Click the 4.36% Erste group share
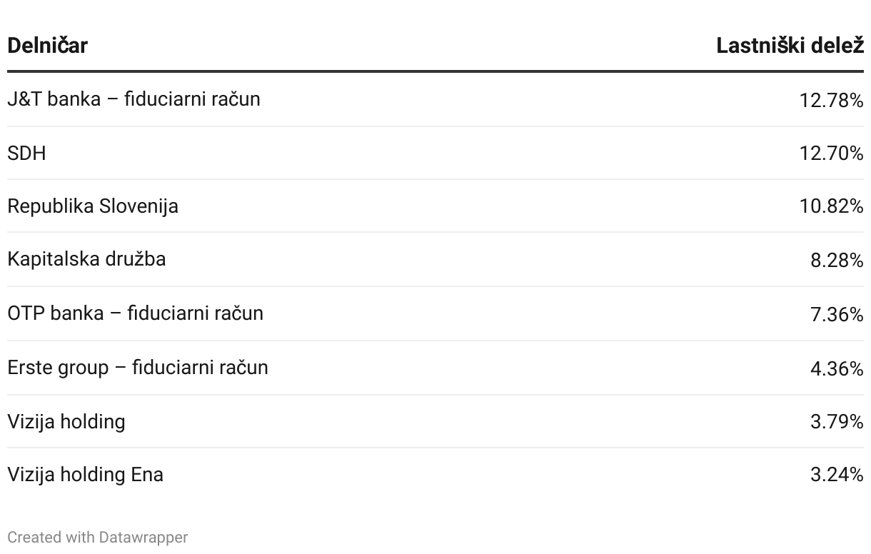Screen dimensions: 871x554 pyautogui.click(x=837, y=368)
